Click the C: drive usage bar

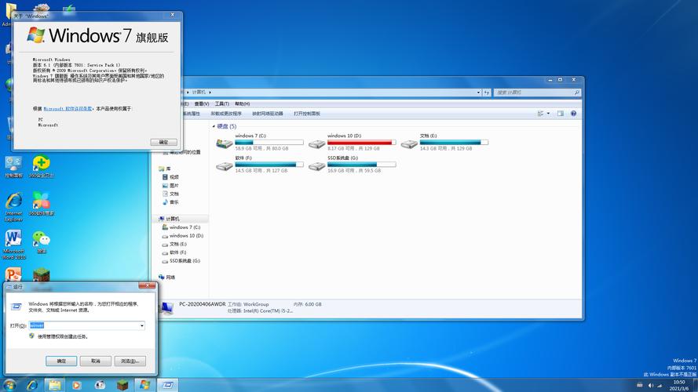[x=269, y=143]
